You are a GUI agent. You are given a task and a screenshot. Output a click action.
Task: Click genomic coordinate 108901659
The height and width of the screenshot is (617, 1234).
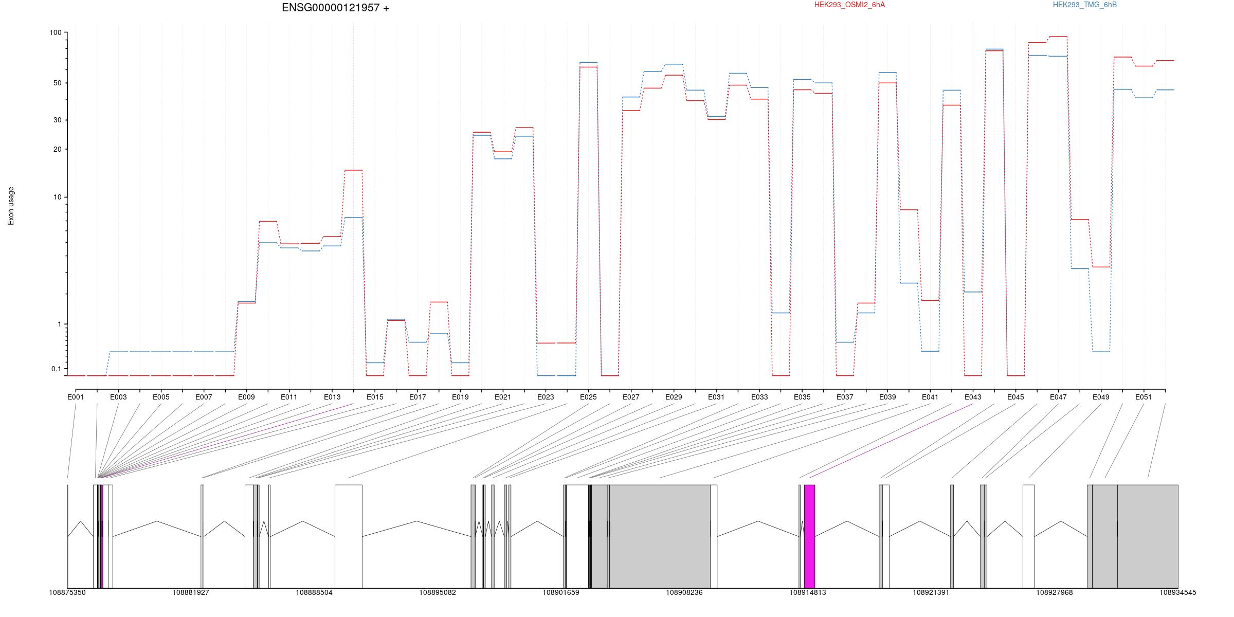561,593
